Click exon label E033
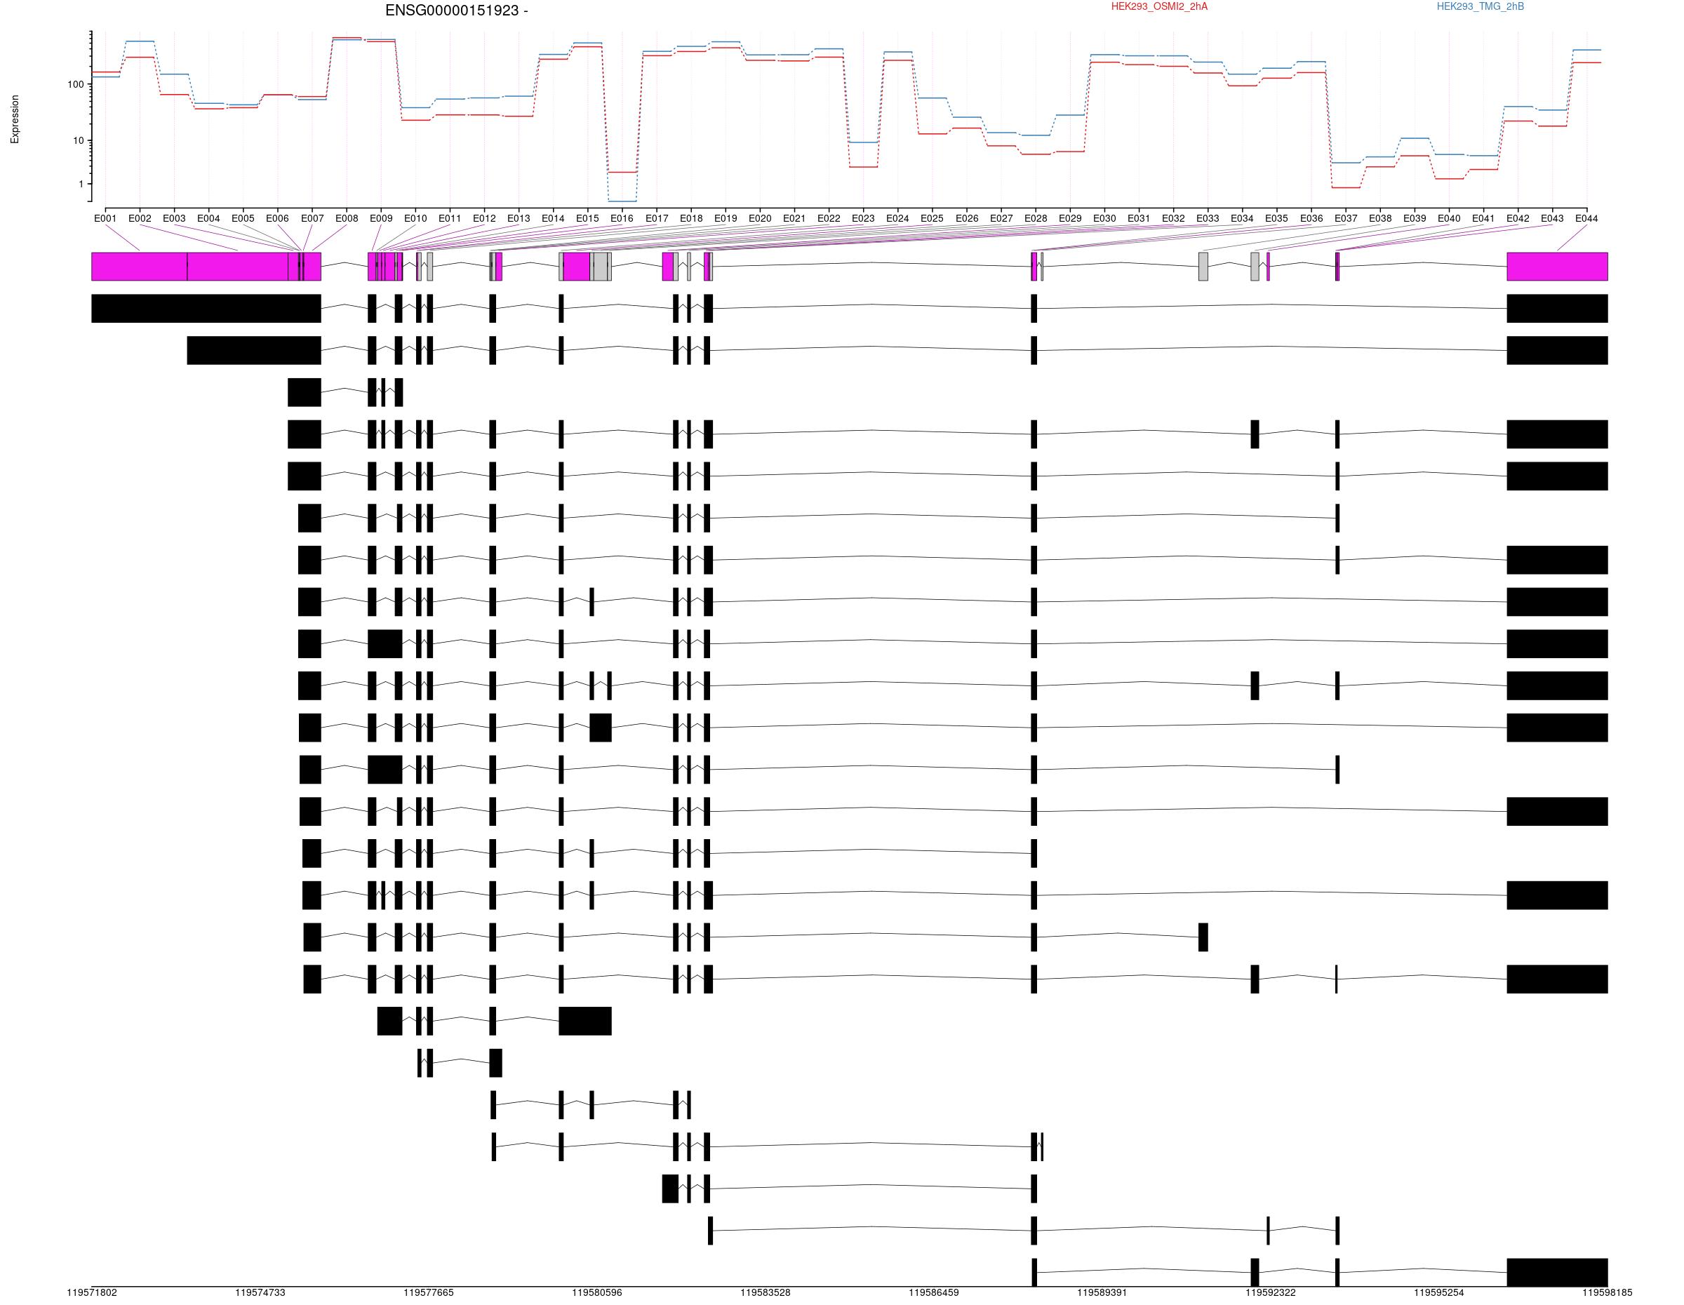This screenshot has height=1305, width=1684. 1208,218
